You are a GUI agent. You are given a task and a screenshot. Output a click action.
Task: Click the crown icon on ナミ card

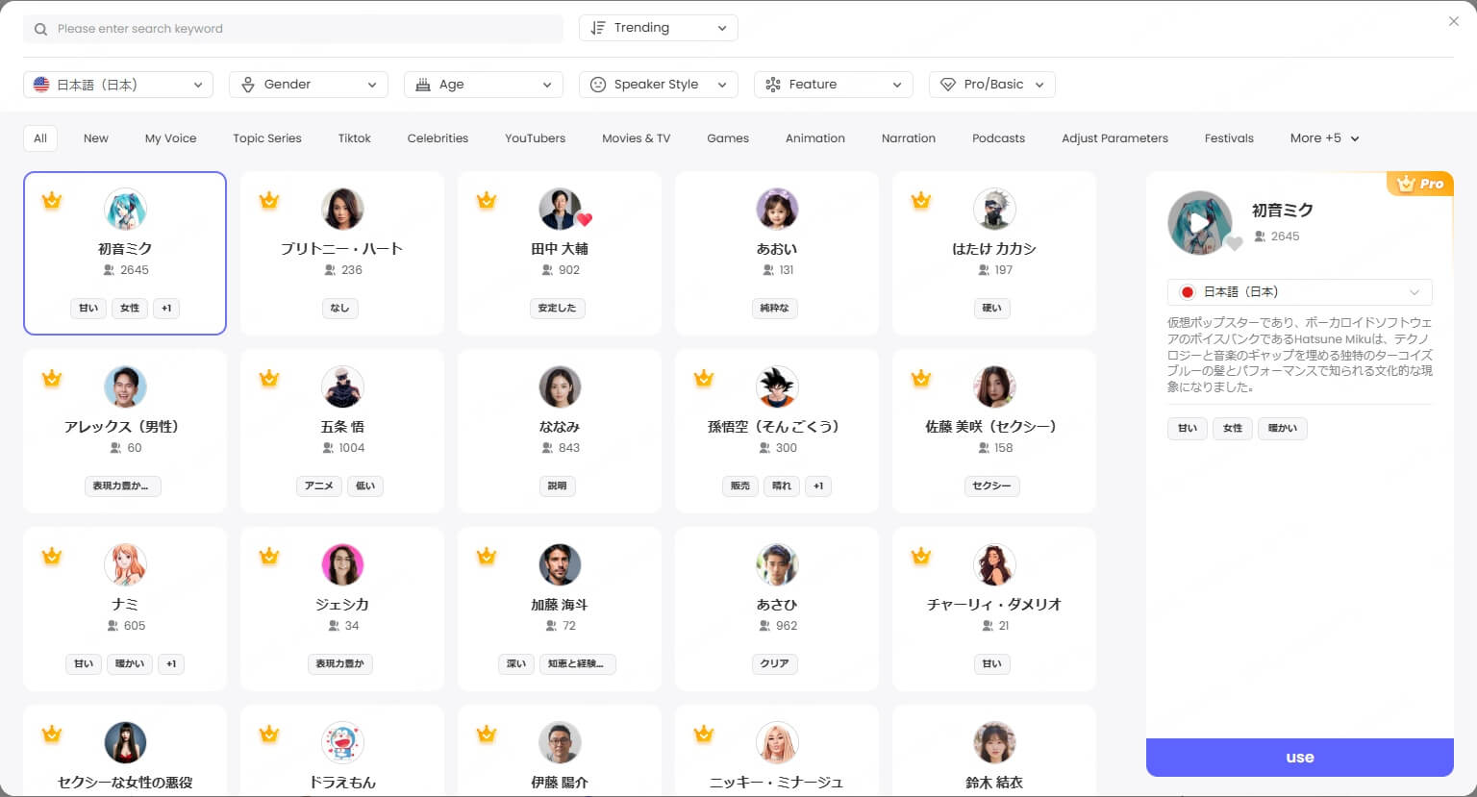click(52, 556)
